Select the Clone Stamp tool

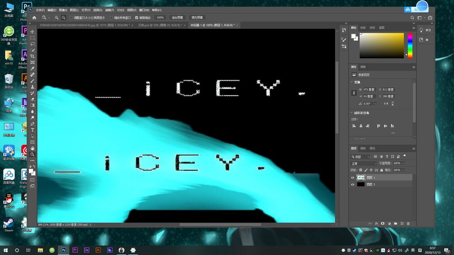pyautogui.click(x=32, y=87)
